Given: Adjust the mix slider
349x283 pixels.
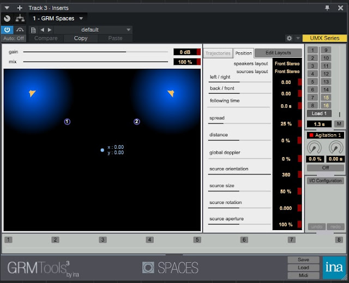Looking at the screenshot, I should [x=95, y=62].
